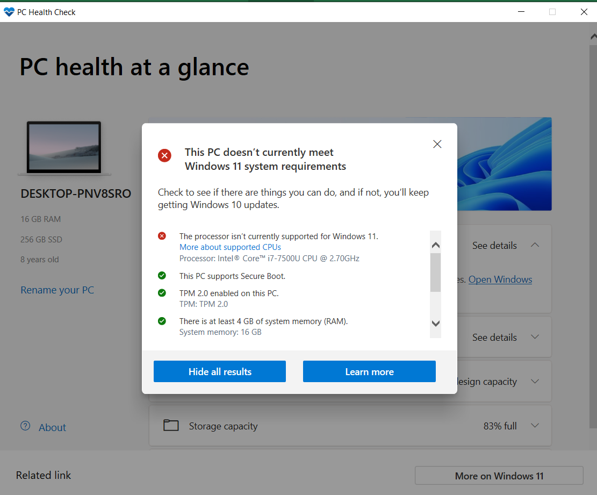Click the Open Windows link
The height and width of the screenshot is (495, 597).
[500, 279]
